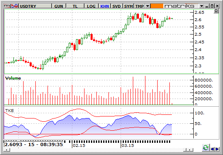Open the dropdown arrow beside TMP
The image size is (223, 155).
[148, 6]
